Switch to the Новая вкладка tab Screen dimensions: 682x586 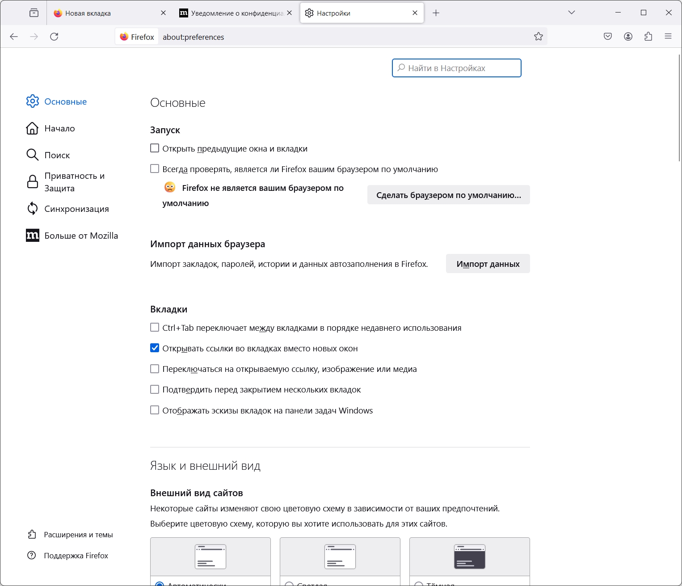pos(109,13)
